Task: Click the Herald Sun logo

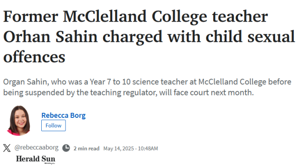Action: tap(36, 159)
